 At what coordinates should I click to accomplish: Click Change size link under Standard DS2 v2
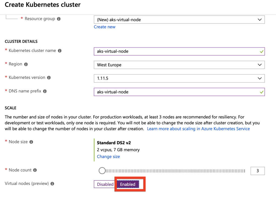(108, 157)
